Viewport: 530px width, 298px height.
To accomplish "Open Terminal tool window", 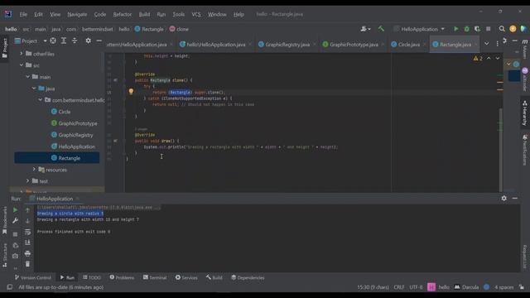I will click(x=155, y=277).
